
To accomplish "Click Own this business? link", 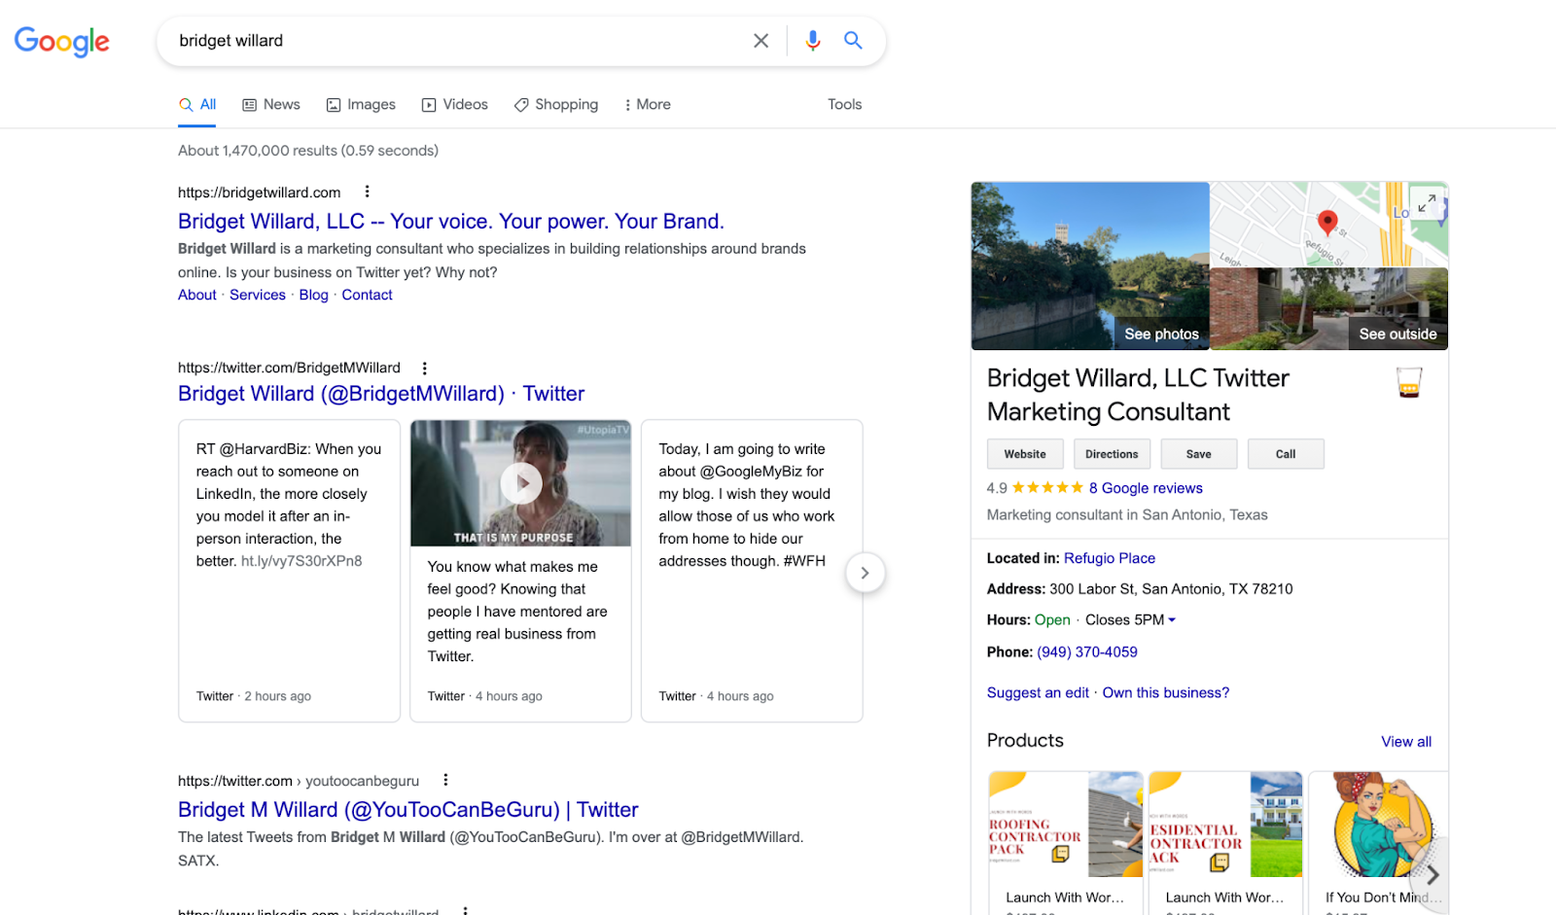I will (x=1166, y=692).
